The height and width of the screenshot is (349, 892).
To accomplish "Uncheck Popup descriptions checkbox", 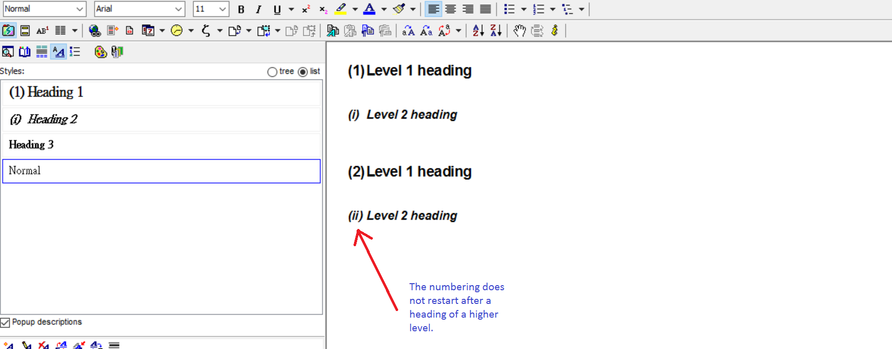I will [x=5, y=323].
